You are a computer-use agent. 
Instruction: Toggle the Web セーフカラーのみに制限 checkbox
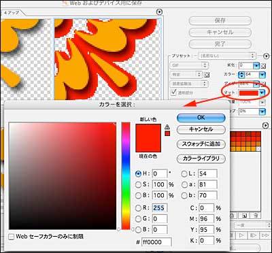[11, 237]
